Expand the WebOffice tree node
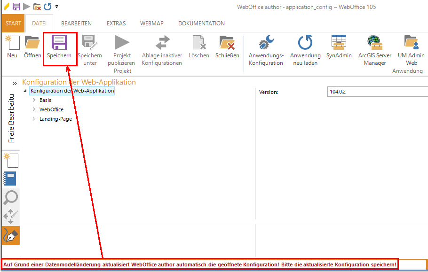The height and width of the screenshot is (272, 428). pyautogui.click(x=34, y=109)
